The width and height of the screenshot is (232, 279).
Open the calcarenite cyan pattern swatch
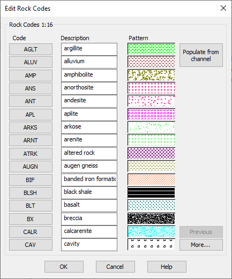click(151, 232)
